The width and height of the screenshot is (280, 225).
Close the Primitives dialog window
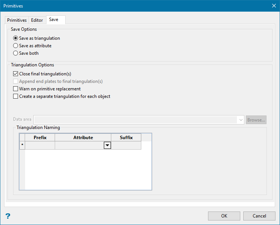coord(274,6)
